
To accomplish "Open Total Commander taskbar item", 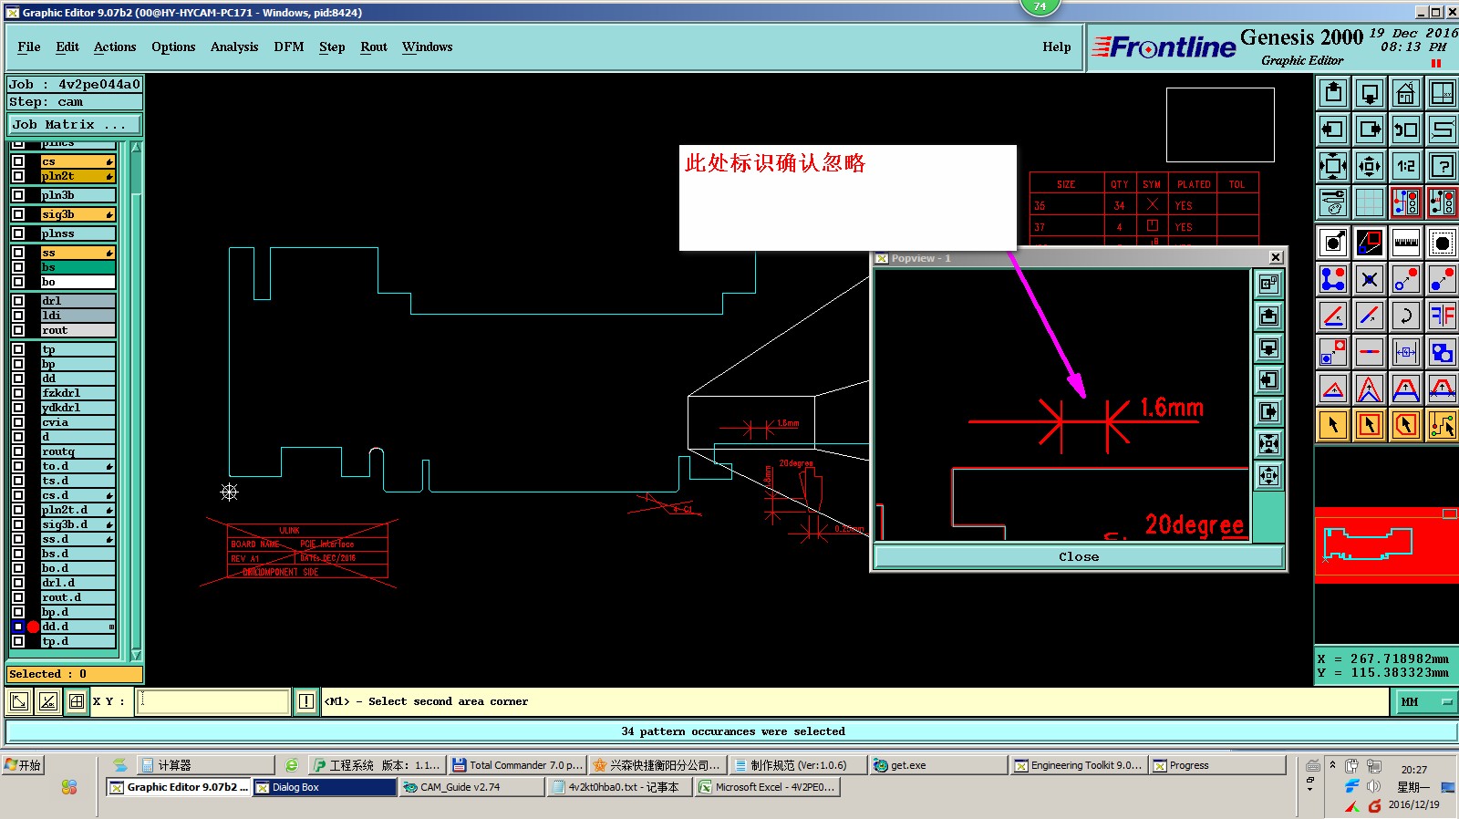I will point(517,765).
